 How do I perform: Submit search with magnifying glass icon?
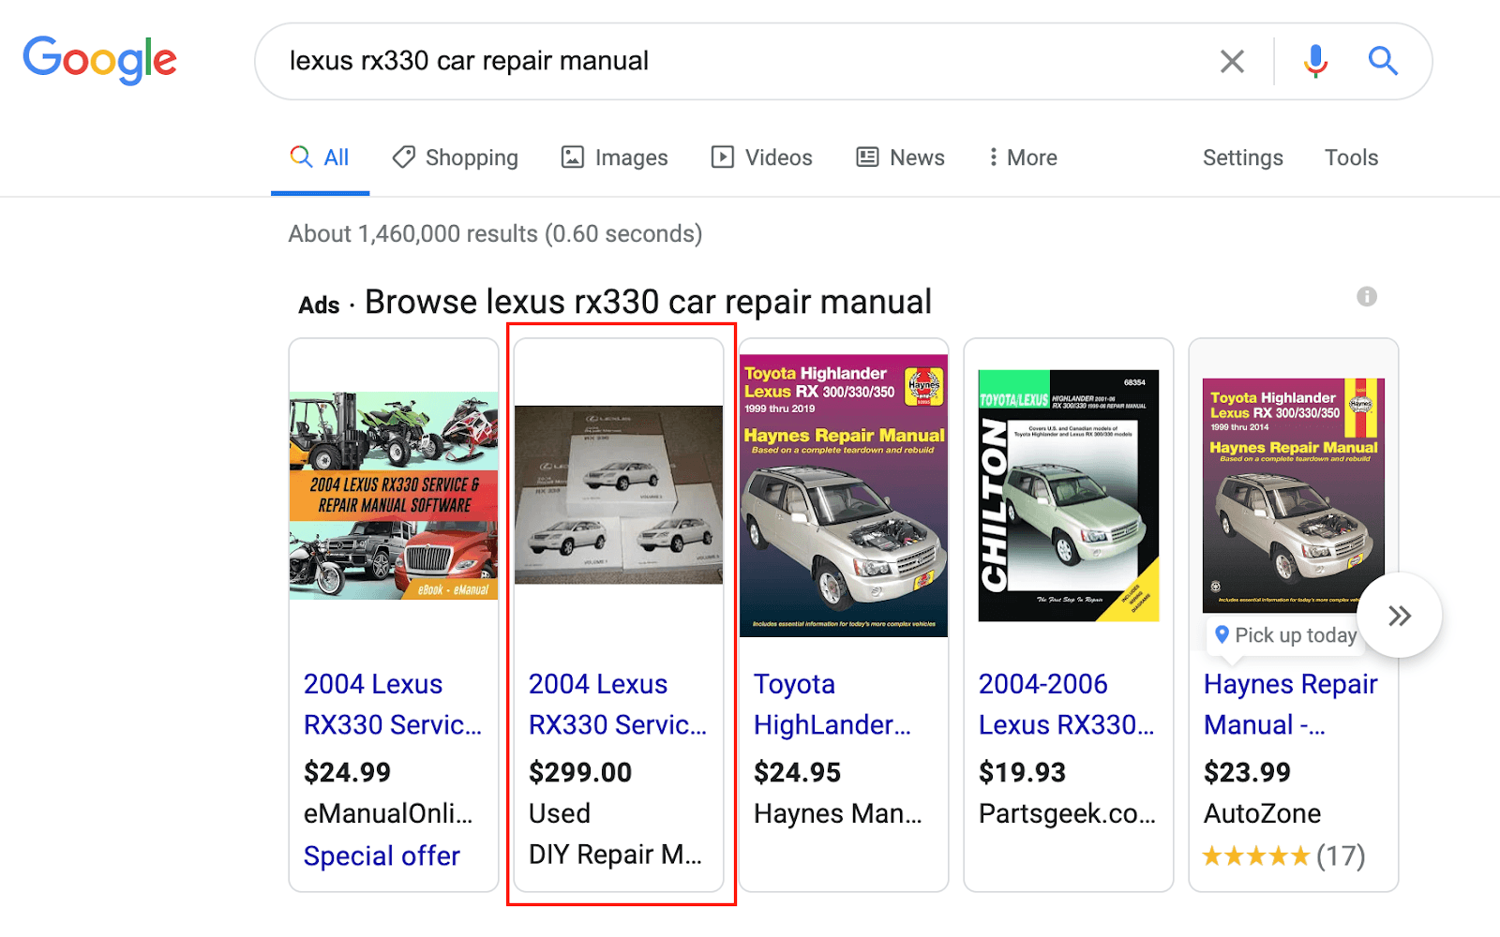(x=1383, y=61)
